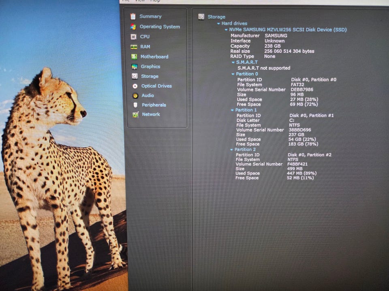Collapse the NVMe SAMSUNG MZVLW256 disk node
This screenshot has height=291, width=389.
tap(226, 30)
